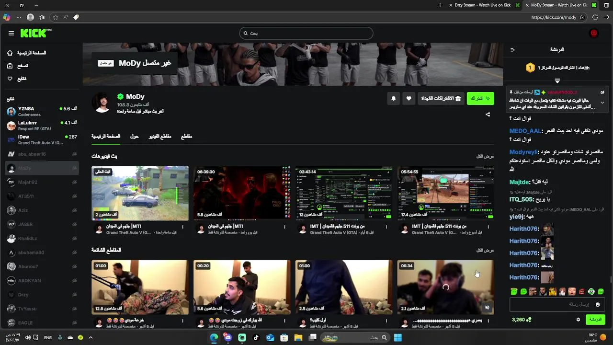Image resolution: width=613 pixels, height=345 pixels.
Task: Open Majah92 channel in sidebar
Action: 42,182
